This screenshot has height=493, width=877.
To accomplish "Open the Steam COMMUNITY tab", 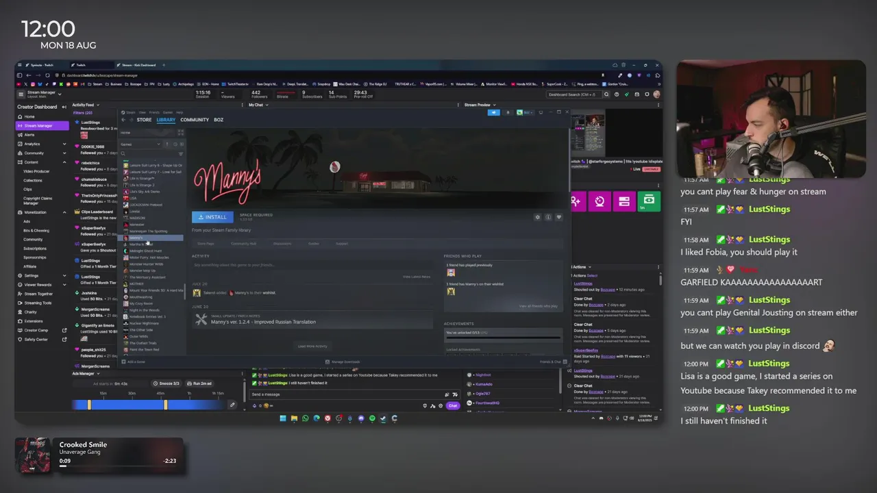I will click(195, 120).
